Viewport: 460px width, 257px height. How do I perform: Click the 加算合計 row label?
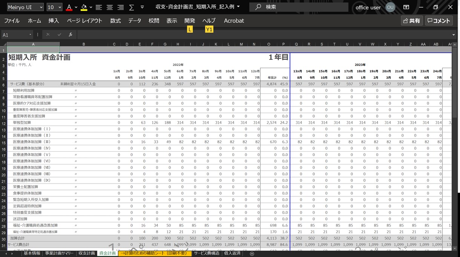point(18,238)
